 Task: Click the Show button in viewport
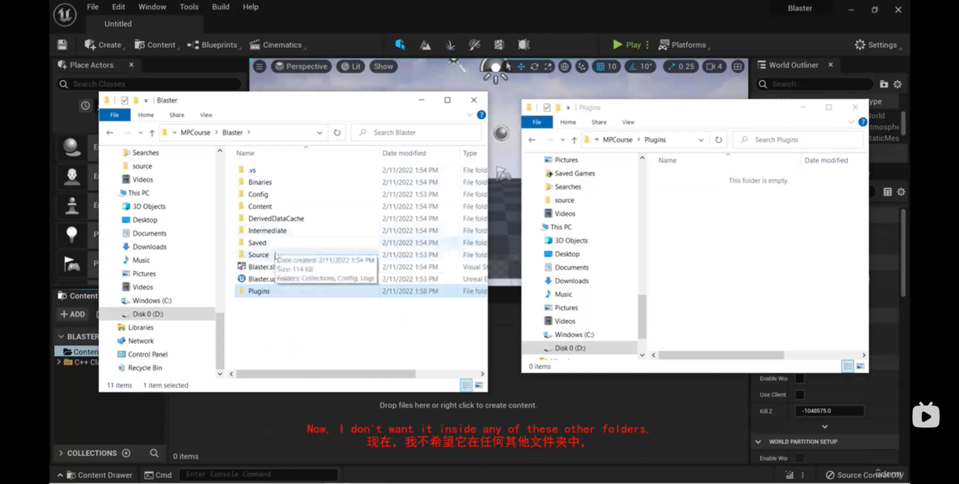(383, 67)
